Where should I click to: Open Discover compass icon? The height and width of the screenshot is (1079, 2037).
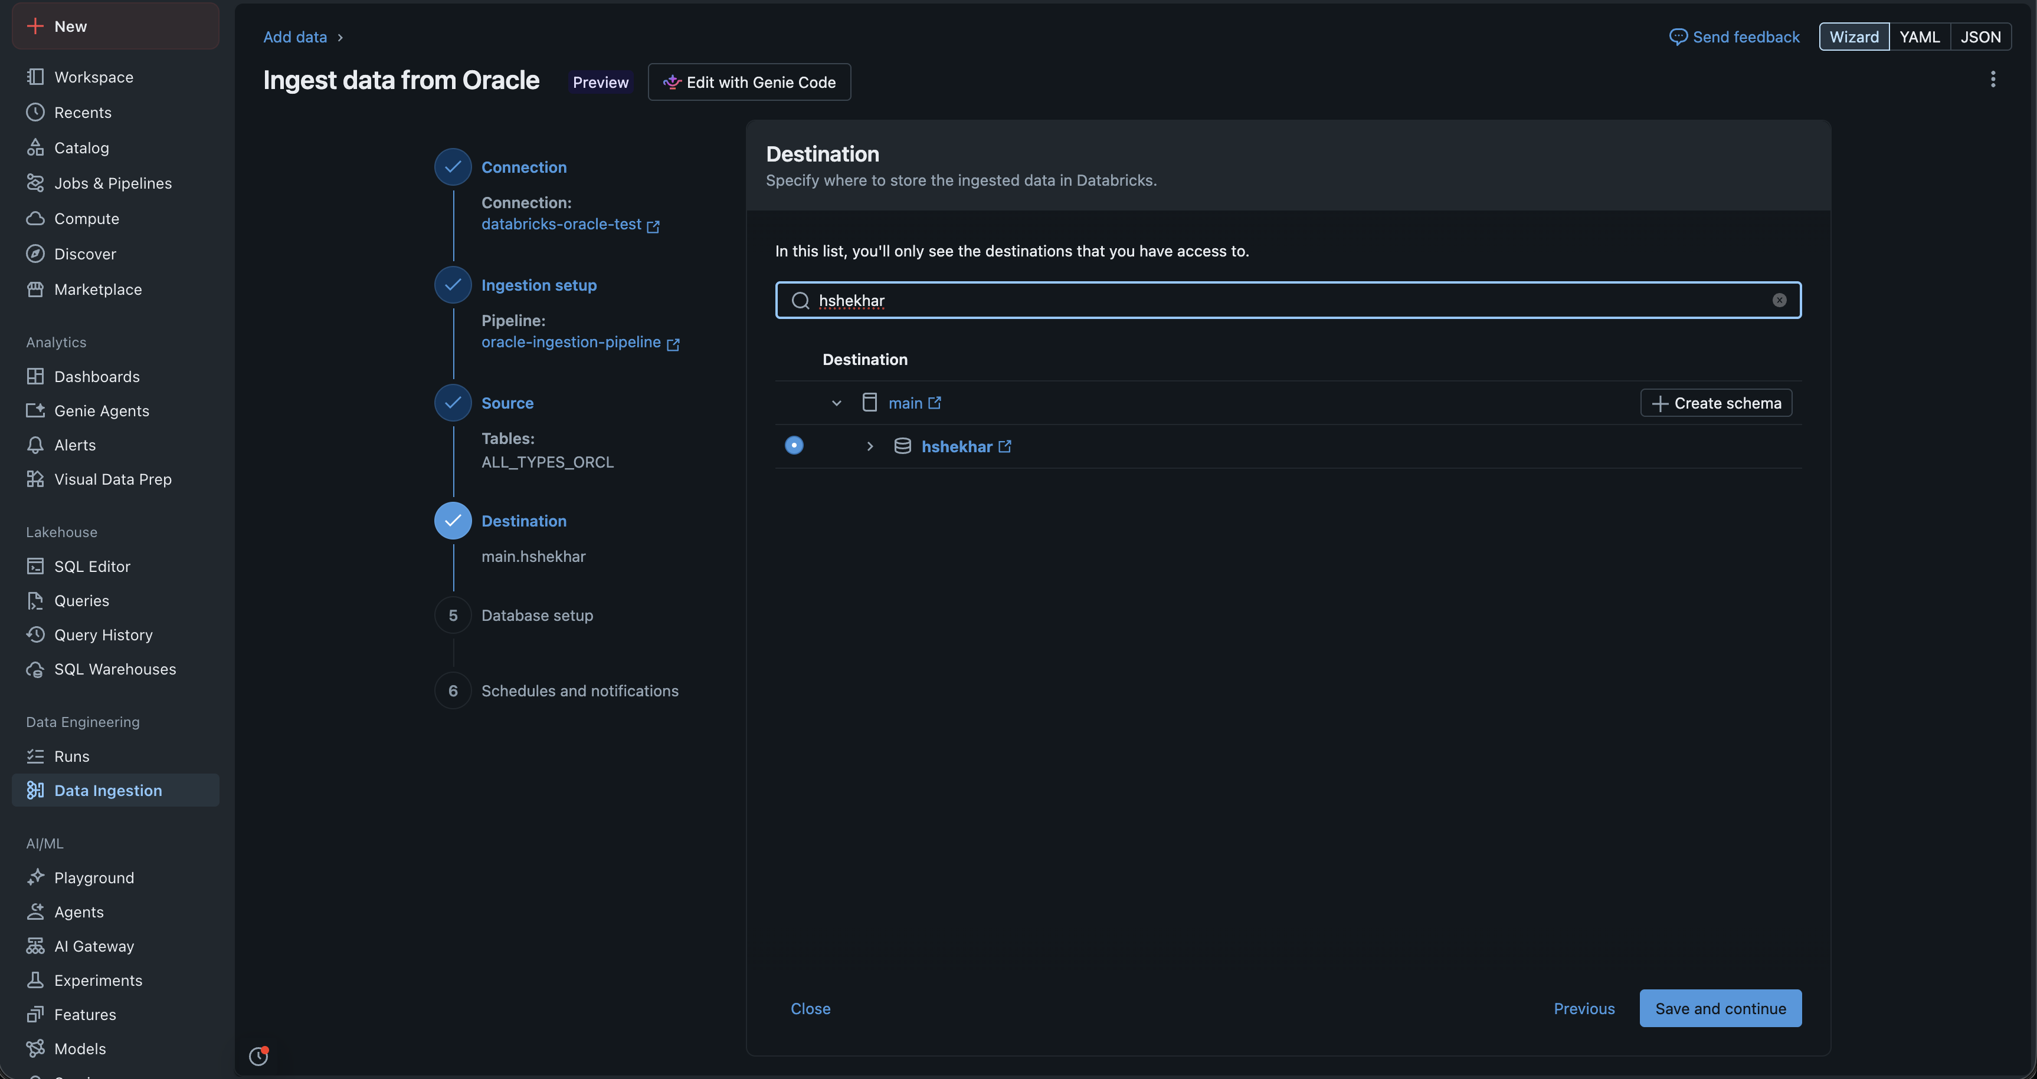click(35, 254)
